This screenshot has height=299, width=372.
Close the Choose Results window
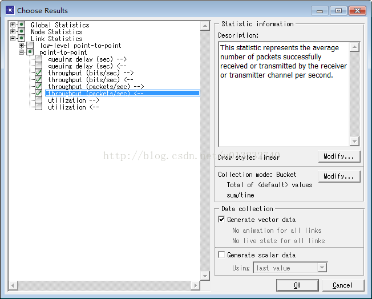pos(357,11)
